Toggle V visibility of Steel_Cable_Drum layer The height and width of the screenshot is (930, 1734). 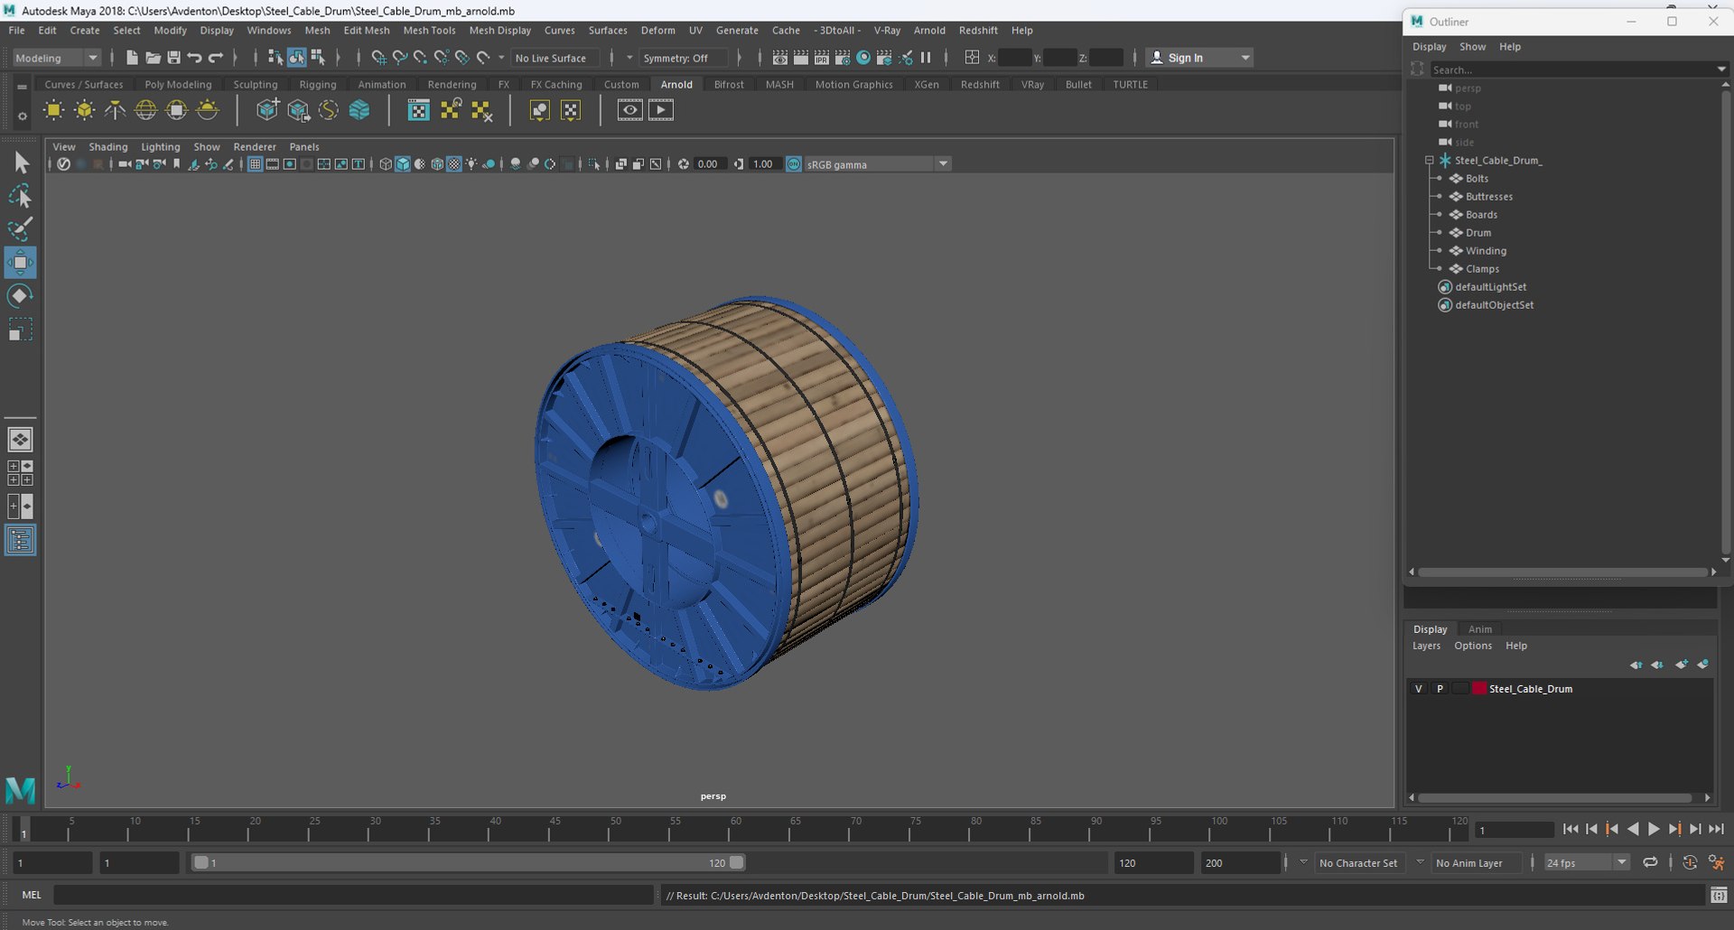(1419, 689)
